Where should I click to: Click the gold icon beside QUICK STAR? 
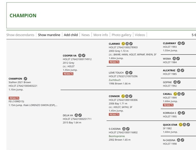tap(180, 124)
